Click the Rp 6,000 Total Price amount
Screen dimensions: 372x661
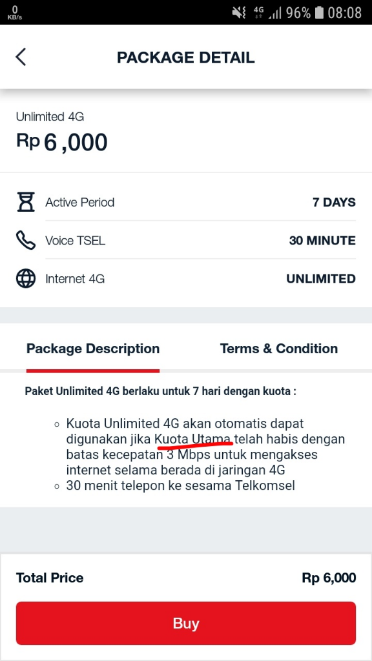pos(331,578)
